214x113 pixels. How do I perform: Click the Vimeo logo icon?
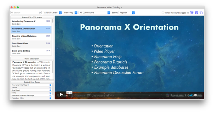[x=197, y=13]
